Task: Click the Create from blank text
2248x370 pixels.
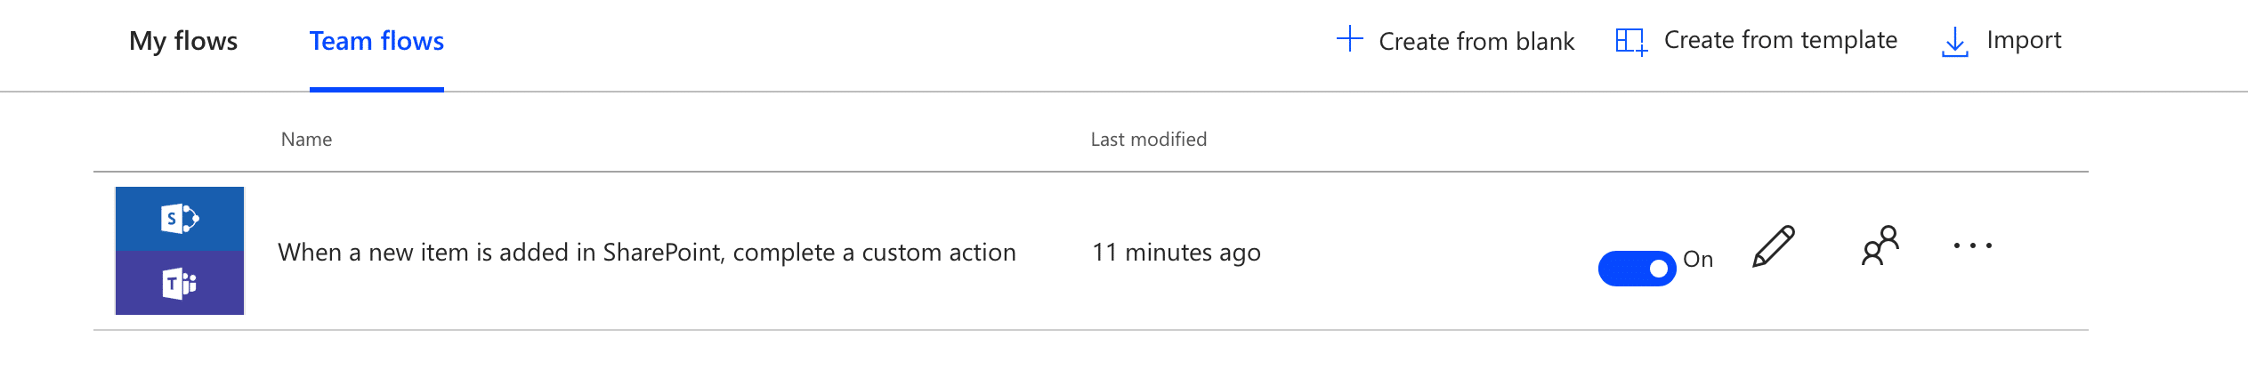Action: [x=1476, y=41]
